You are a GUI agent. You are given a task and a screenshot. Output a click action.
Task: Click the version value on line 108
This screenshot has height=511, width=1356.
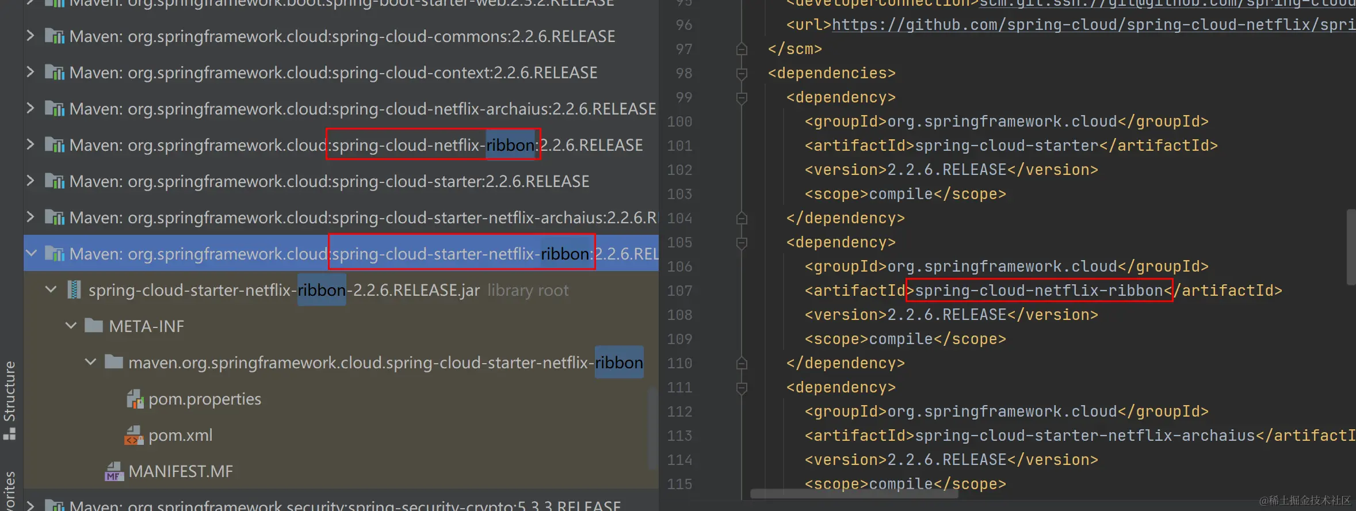947,314
